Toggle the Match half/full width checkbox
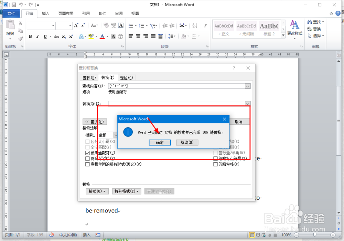This screenshot has height=241, width=344. pos(215,153)
